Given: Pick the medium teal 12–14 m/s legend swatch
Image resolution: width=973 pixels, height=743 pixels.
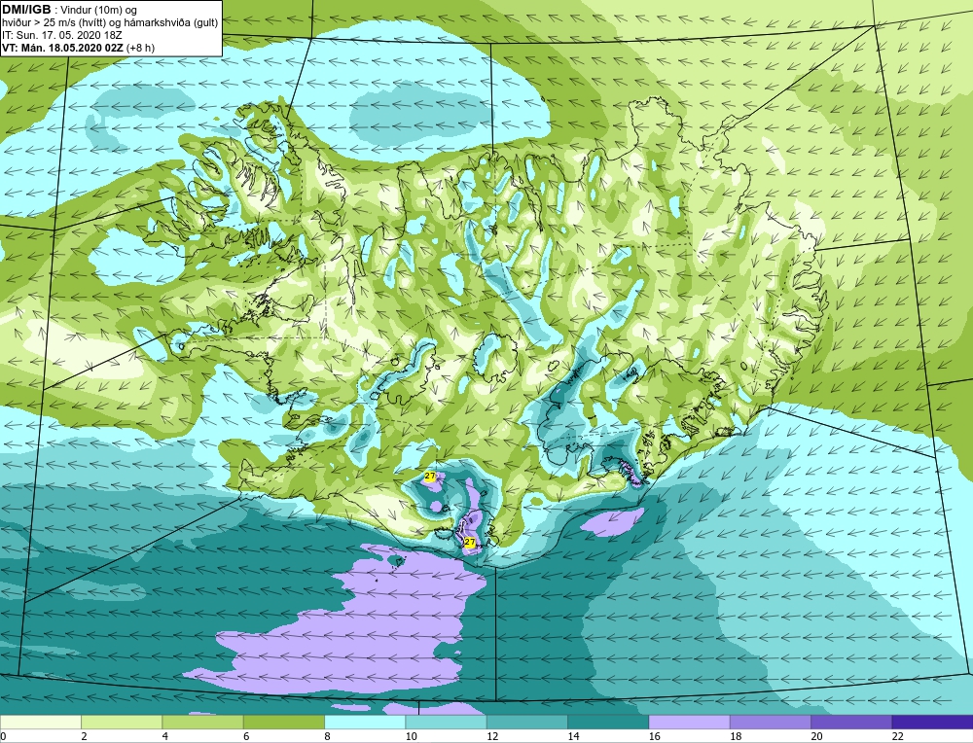Looking at the screenshot, I should pos(526,722).
